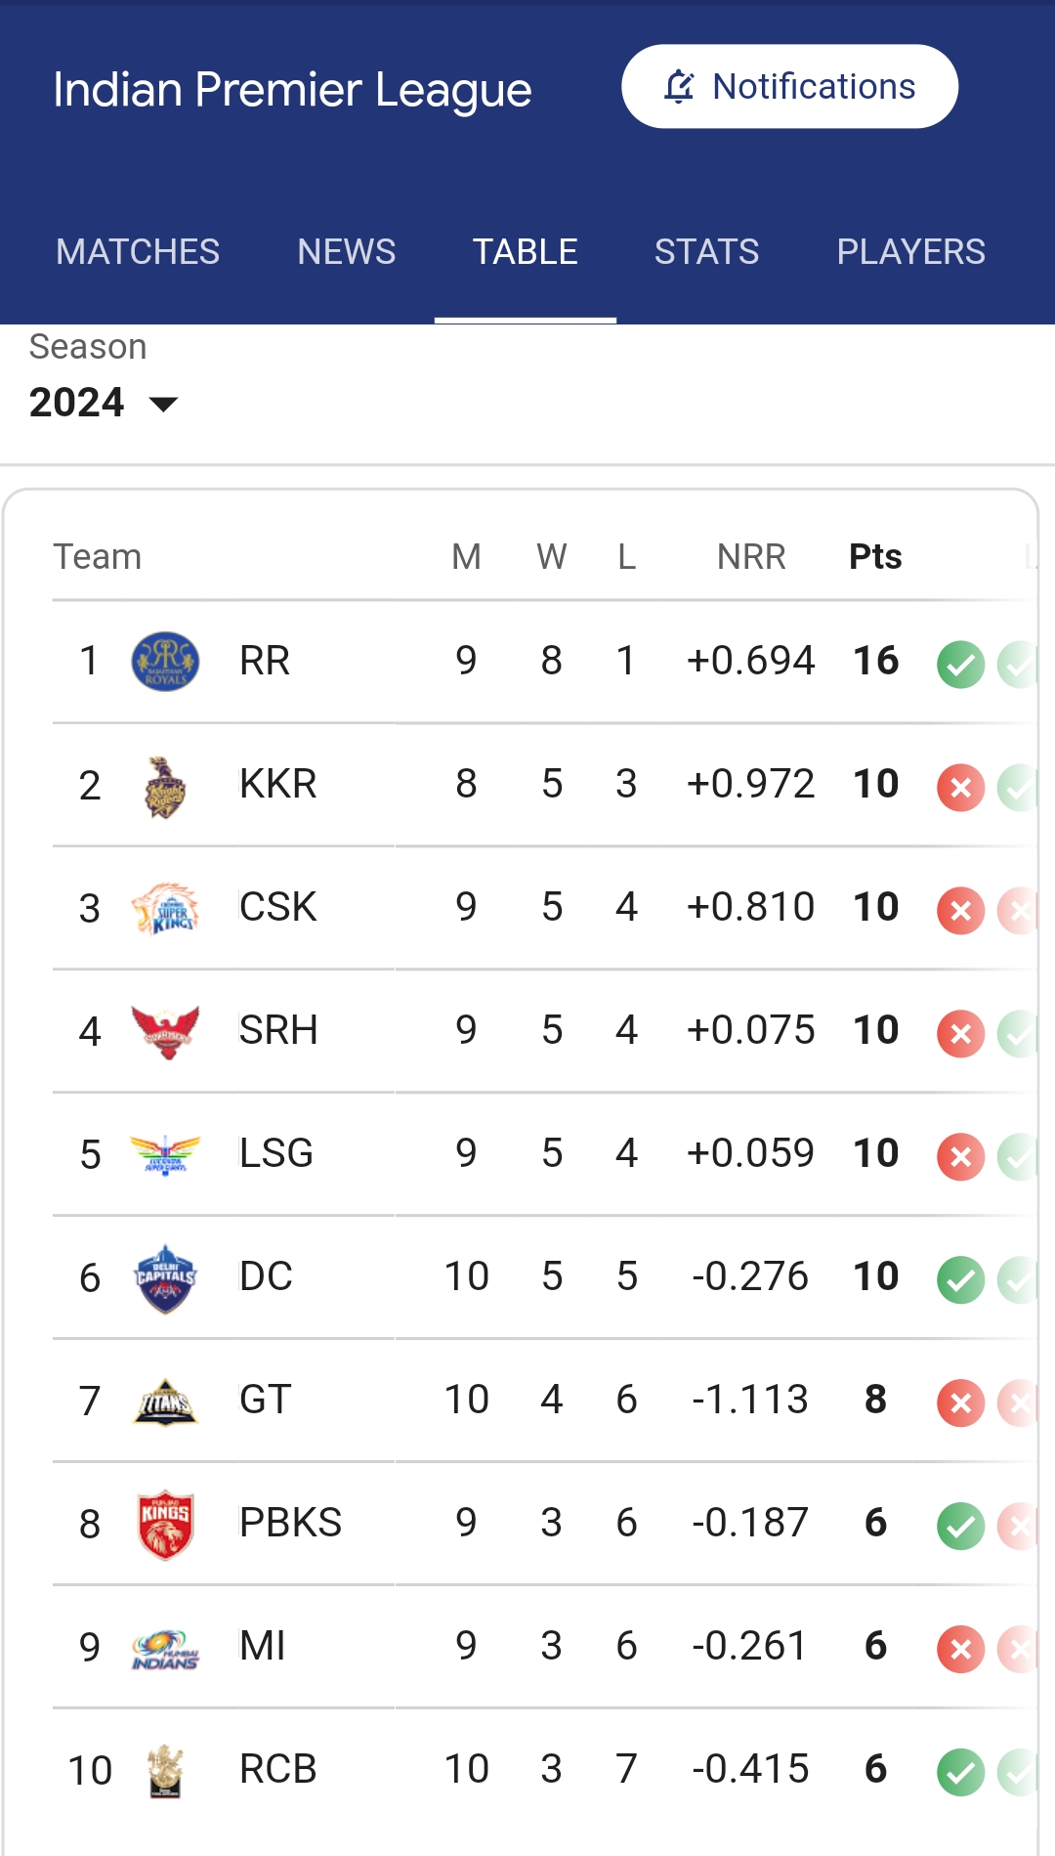Click the Pts column header
The image size is (1055, 1856).
tap(875, 557)
